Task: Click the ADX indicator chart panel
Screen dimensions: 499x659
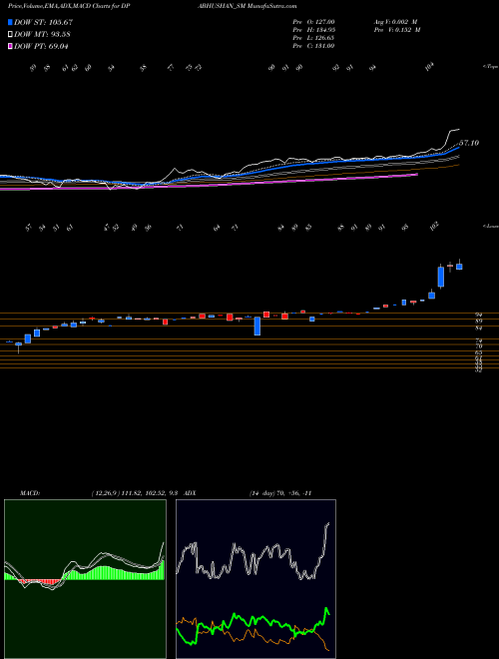Action: pos(255,579)
